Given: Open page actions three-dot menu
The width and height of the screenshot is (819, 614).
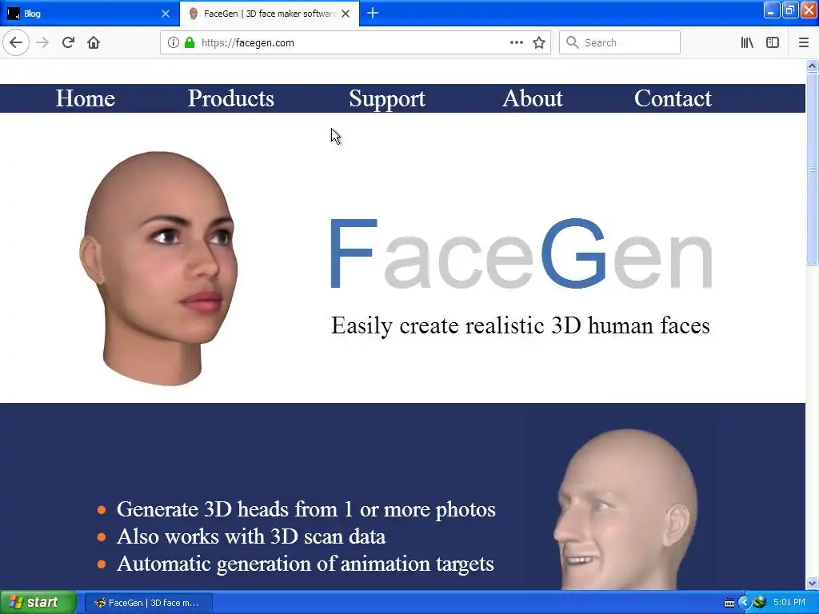Looking at the screenshot, I should 517,43.
